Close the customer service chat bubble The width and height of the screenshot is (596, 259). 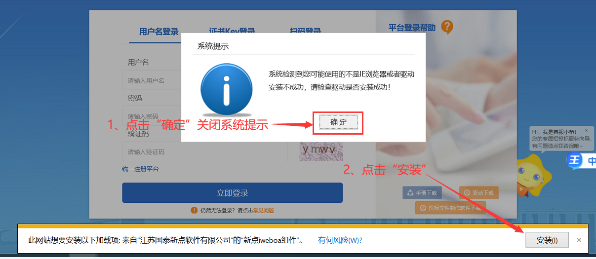[586, 131]
